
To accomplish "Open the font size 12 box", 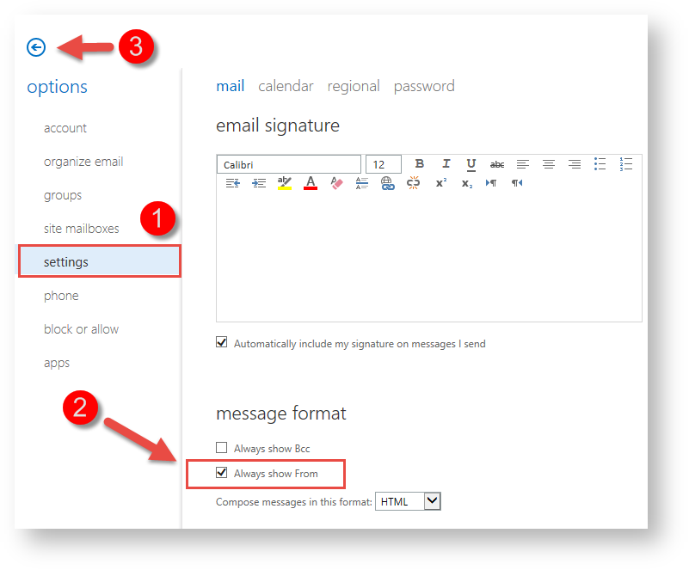I will [384, 164].
